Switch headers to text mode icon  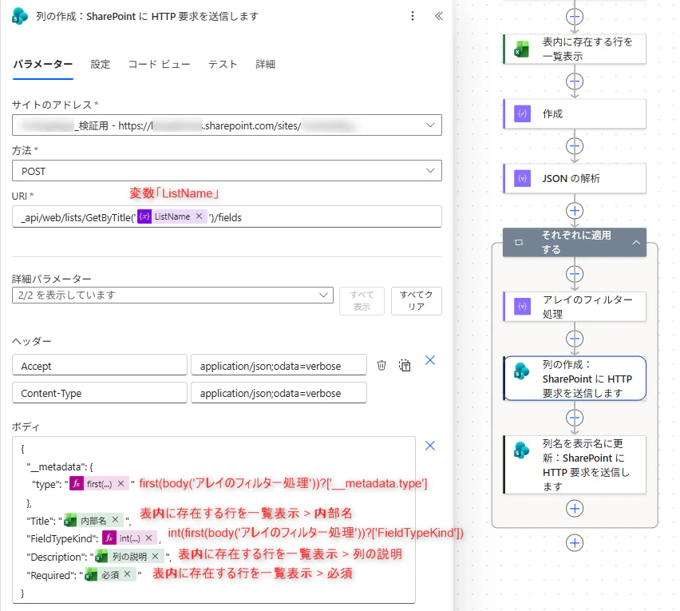coord(405,365)
